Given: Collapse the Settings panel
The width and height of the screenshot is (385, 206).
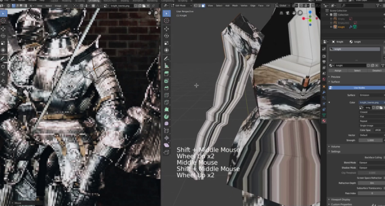Looking at the screenshot, I should click(x=335, y=152).
